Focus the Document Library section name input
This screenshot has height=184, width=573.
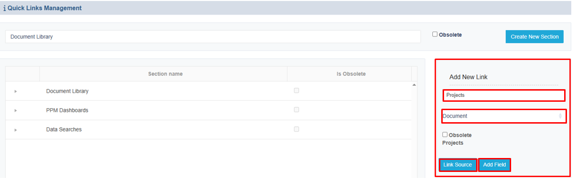[x=213, y=37]
